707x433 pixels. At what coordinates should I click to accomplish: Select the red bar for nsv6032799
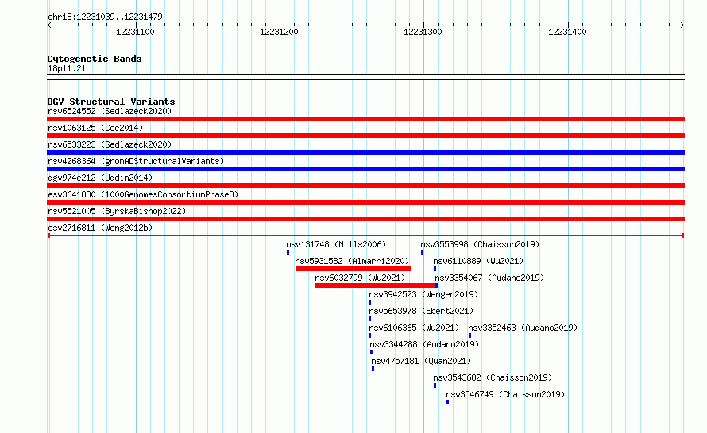coord(375,285)
